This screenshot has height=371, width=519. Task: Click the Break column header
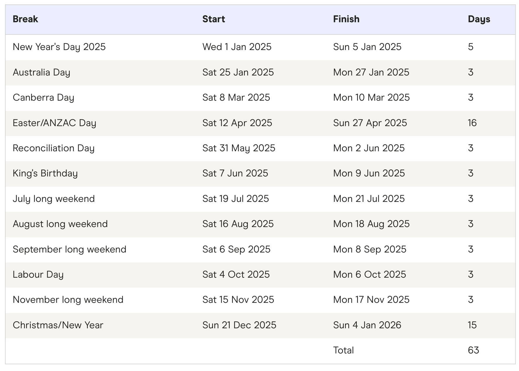(x=25, y=19)
